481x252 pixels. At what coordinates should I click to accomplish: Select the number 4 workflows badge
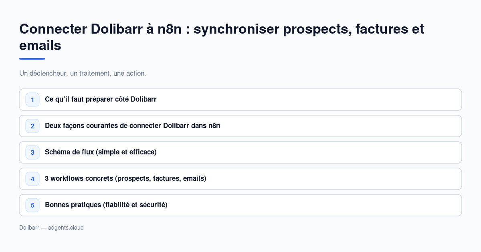pyautogui.click(x=32, y=179)
